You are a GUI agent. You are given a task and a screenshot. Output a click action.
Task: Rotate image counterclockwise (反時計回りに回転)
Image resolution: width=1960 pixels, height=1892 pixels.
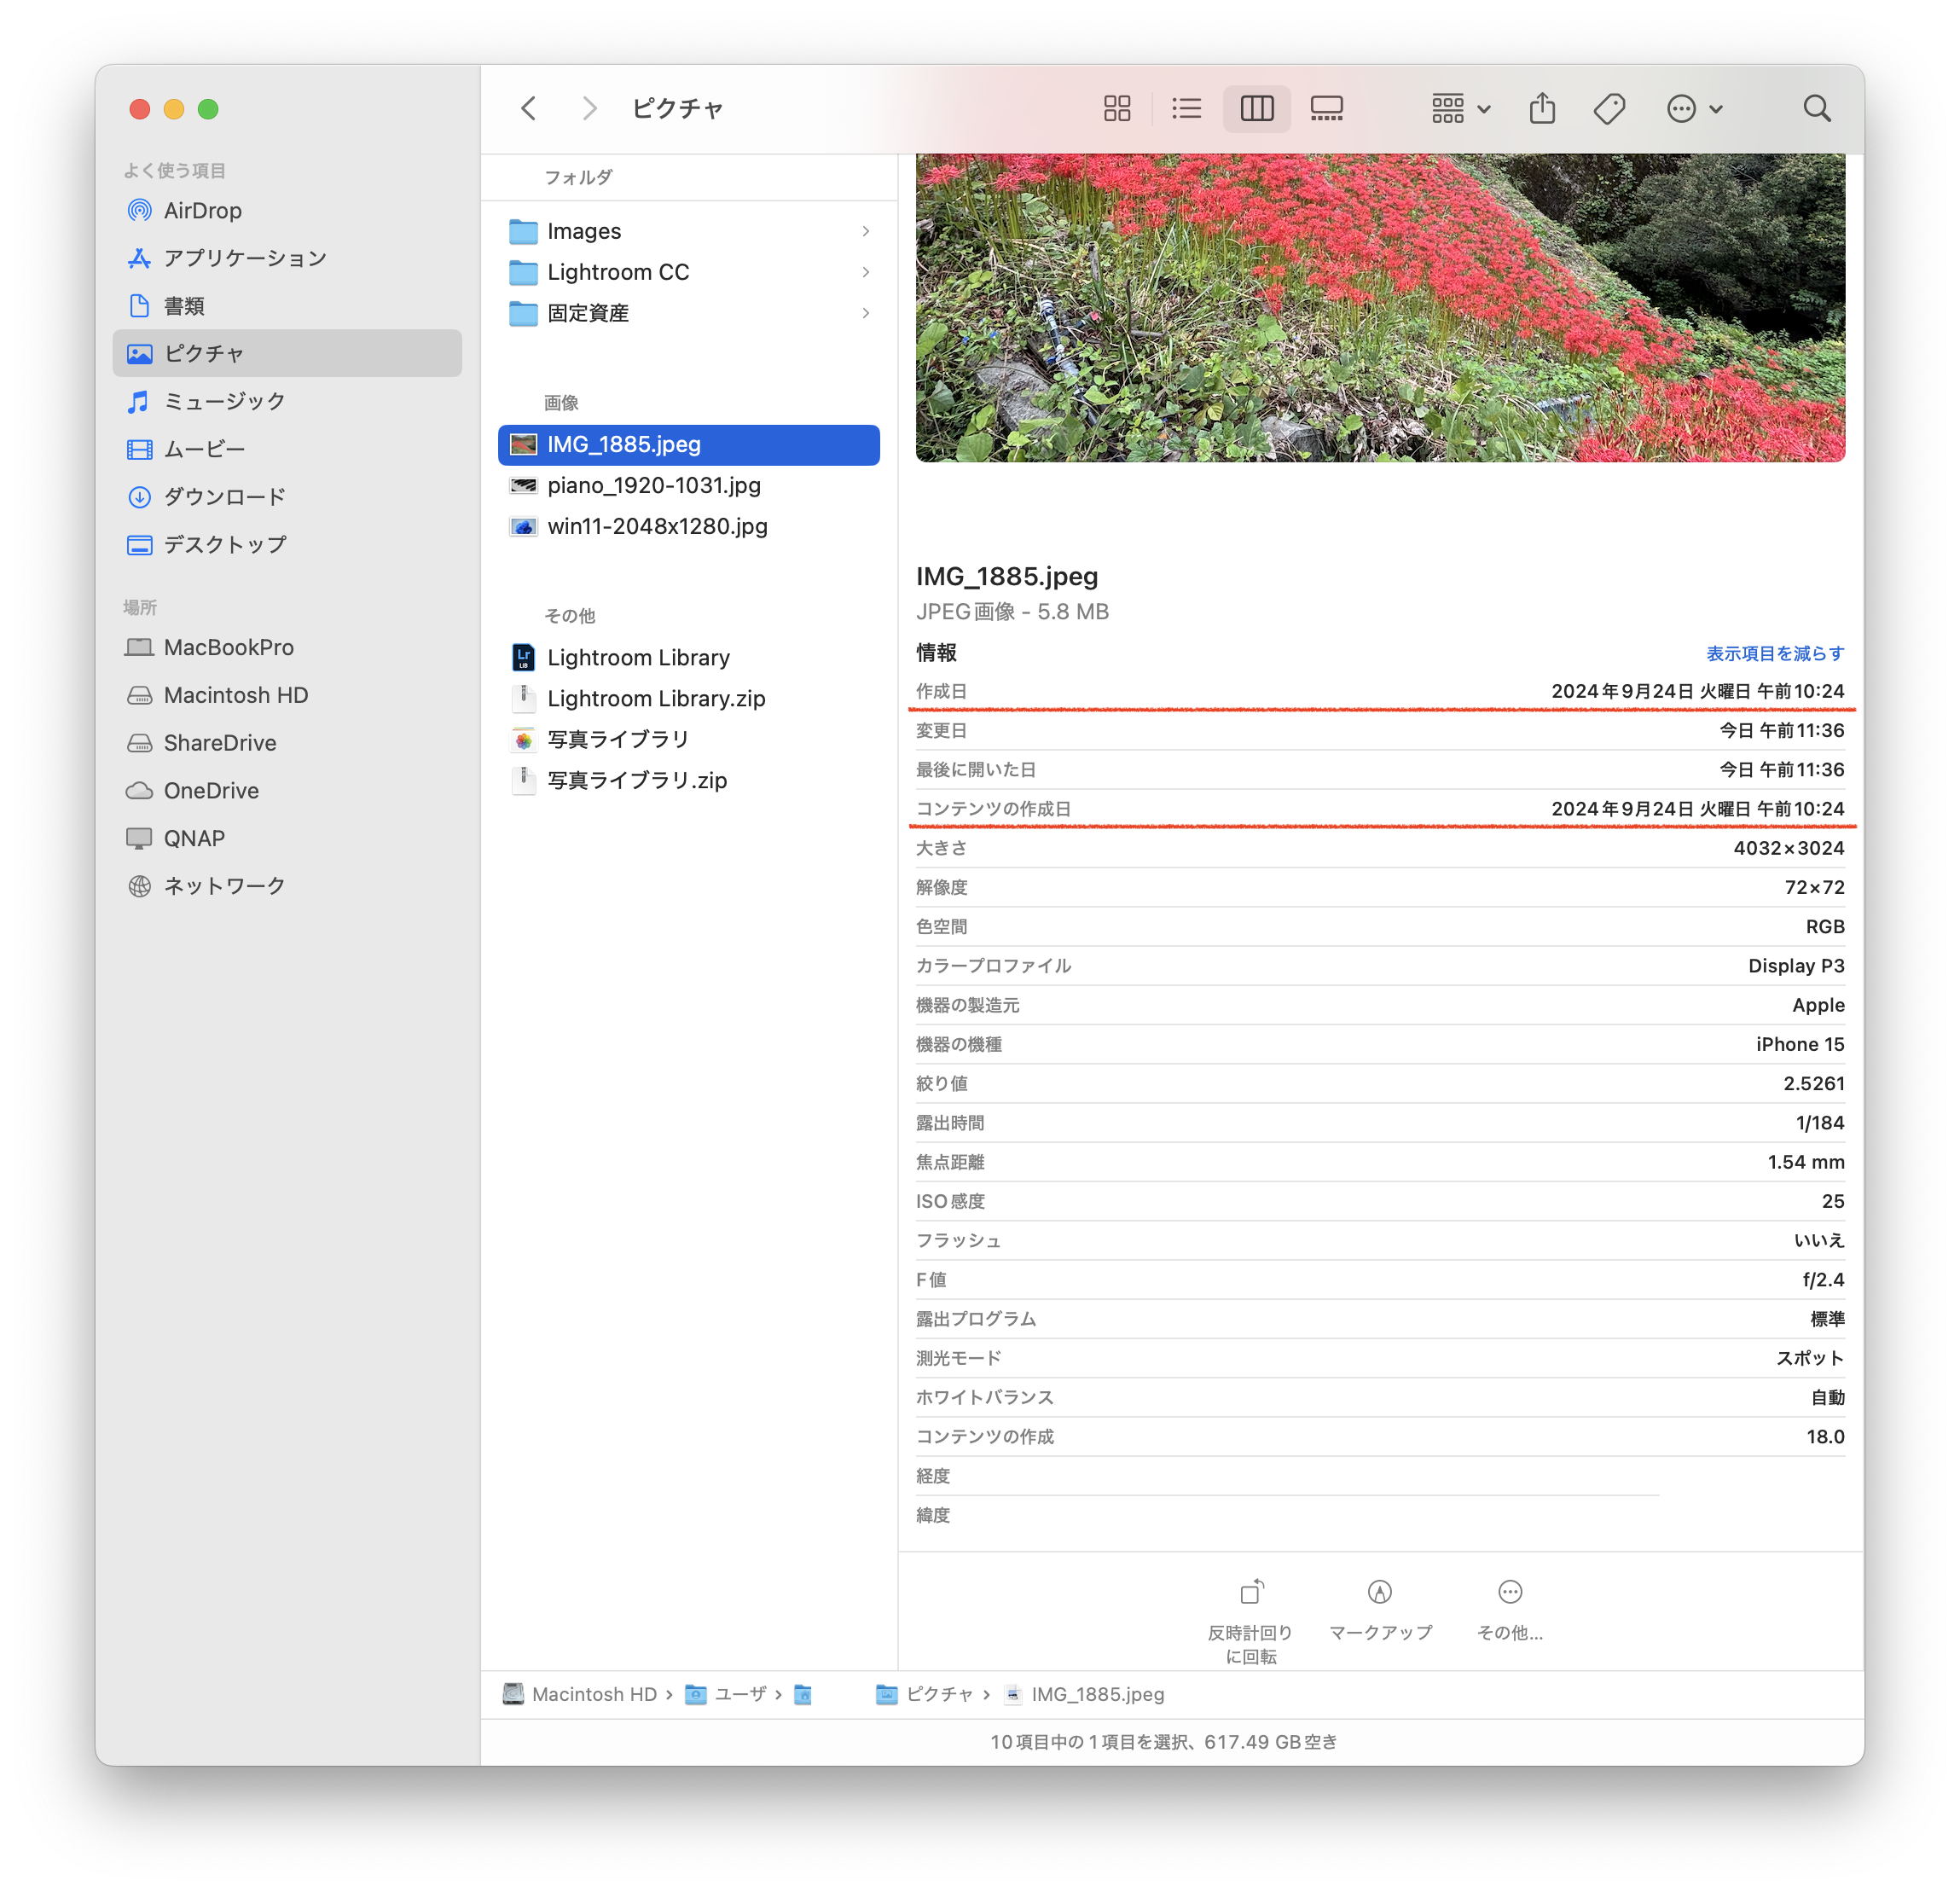1251,1592
